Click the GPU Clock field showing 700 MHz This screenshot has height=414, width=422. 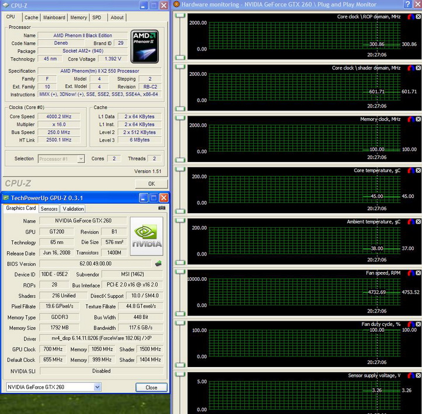[x=53, y=349]
